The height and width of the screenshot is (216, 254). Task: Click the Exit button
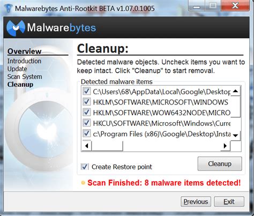tap(229, 202)
